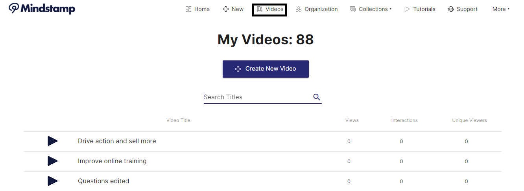
Task: Go to the Support menu item
Action: 467,9
